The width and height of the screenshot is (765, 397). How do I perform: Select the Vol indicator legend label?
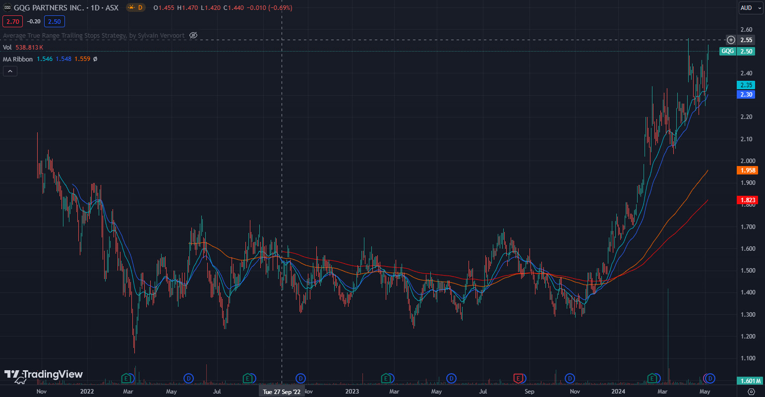(7, 47)
